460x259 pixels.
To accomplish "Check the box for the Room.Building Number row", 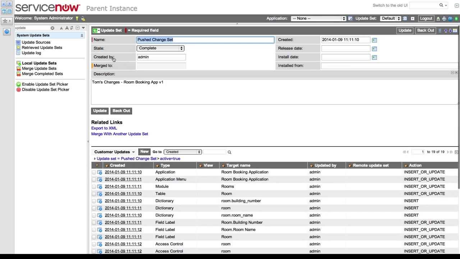I will (x=94, y=223).
